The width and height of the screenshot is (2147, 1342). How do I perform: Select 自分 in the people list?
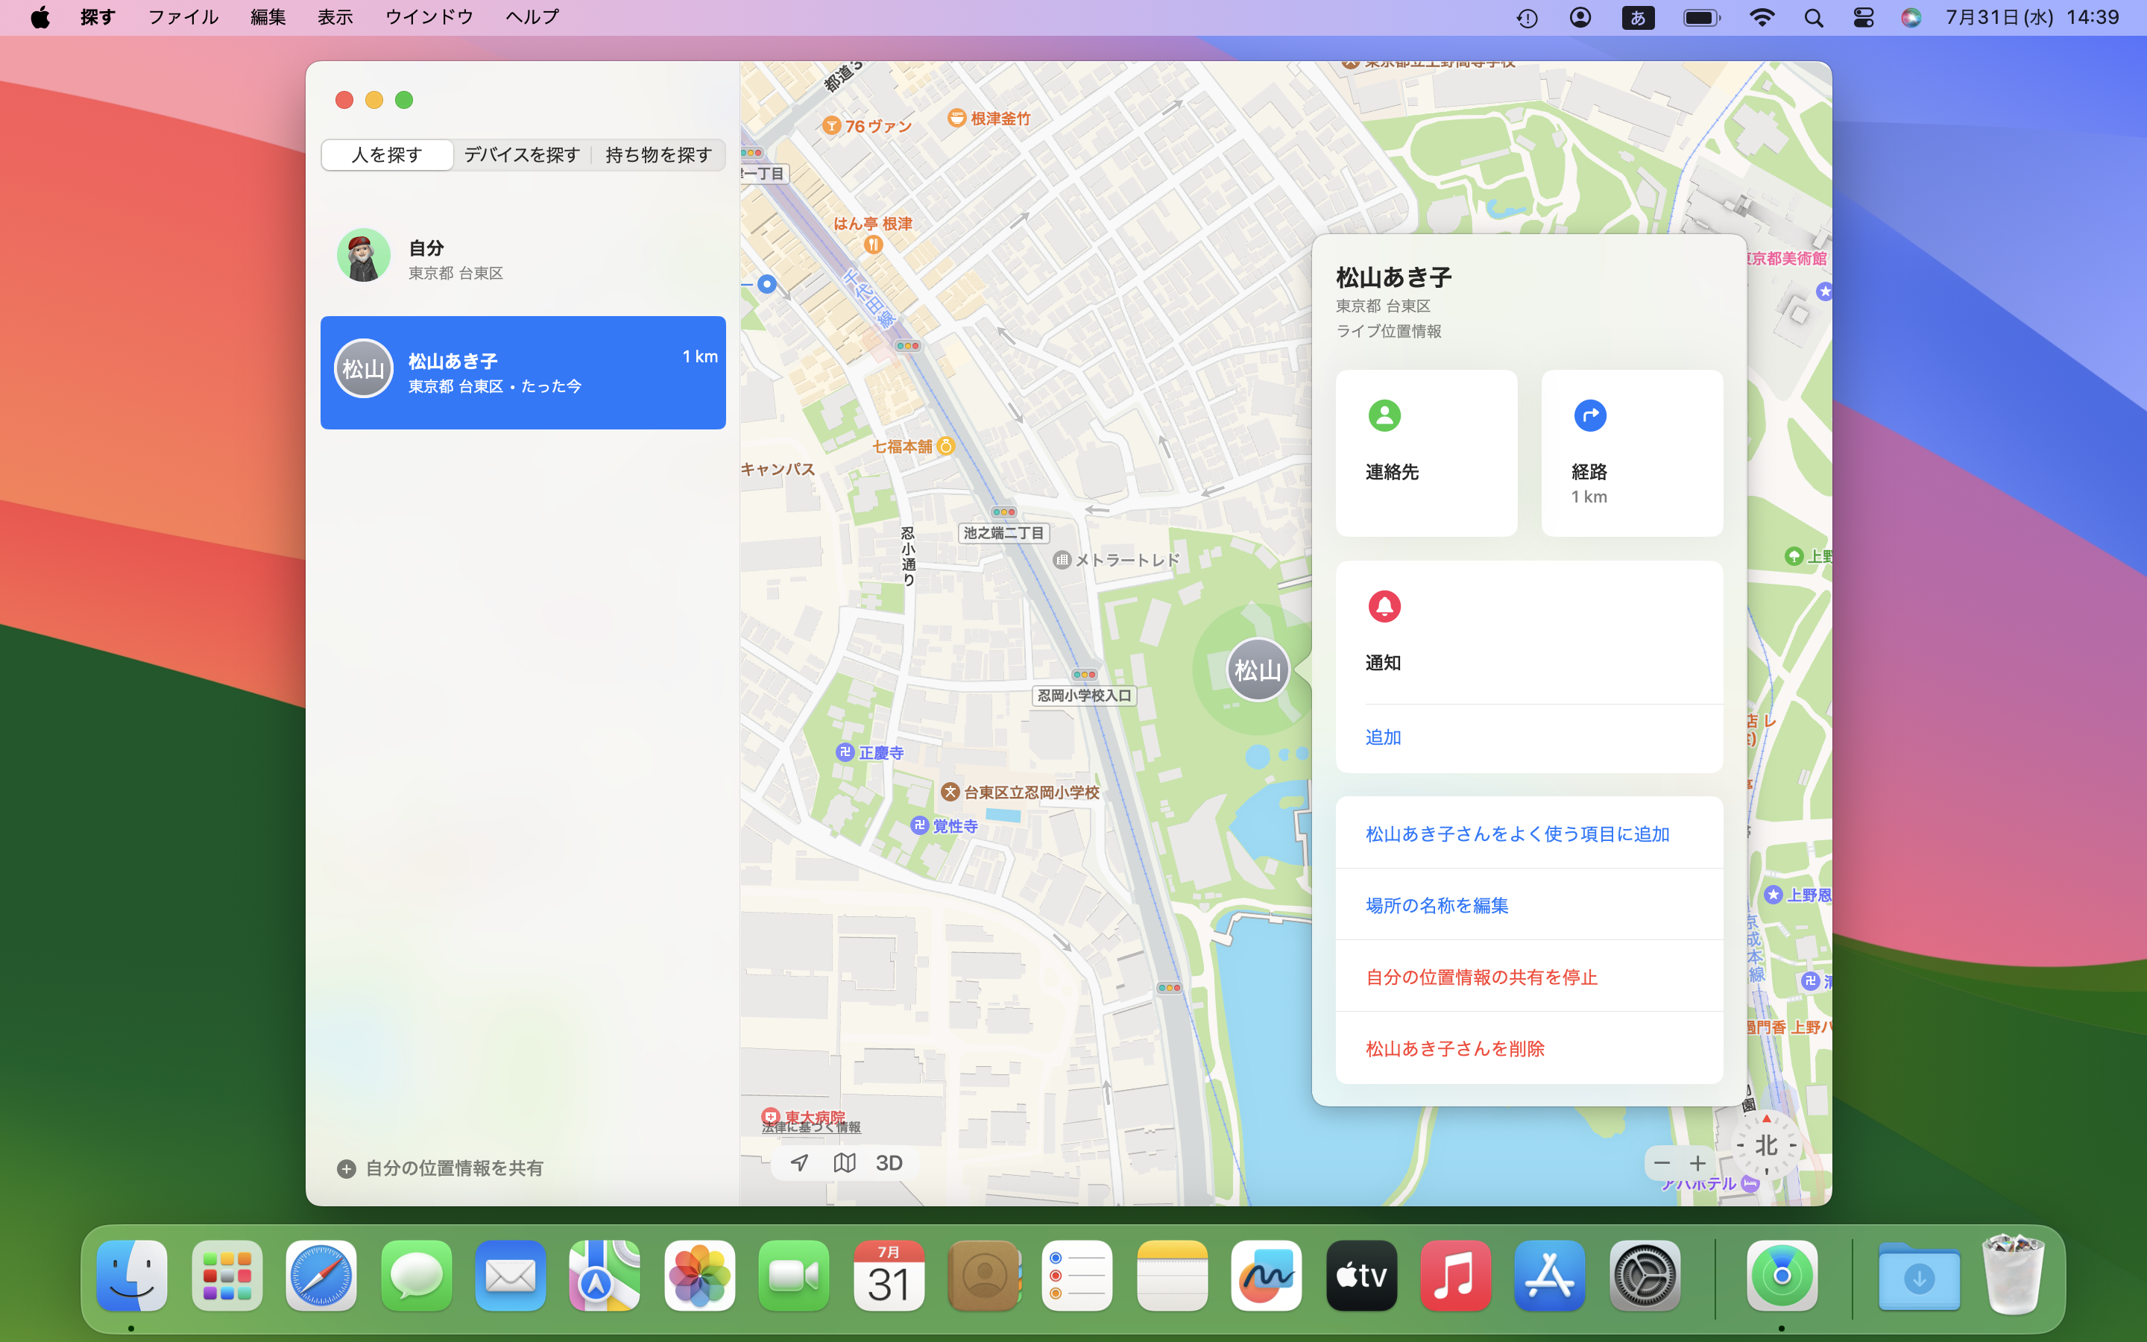click(523, 256)
